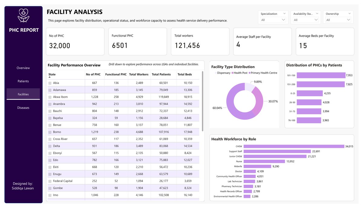363x208 pixels.
Task: Select the Health Post legend item
Action: [x=240, y=73]
